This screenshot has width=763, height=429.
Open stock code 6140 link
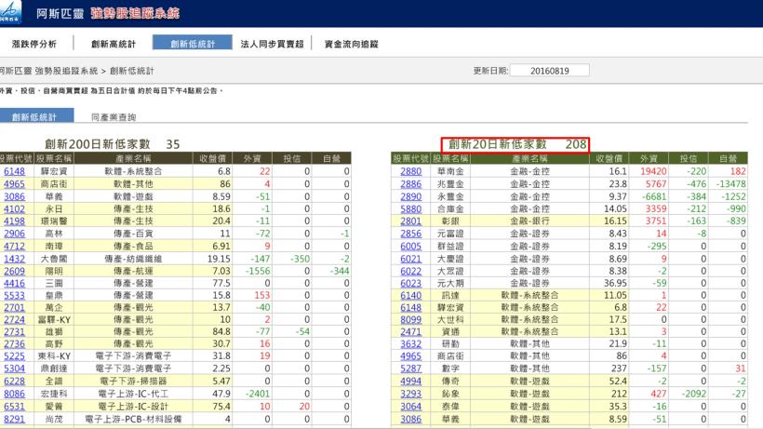coord(410,295)
